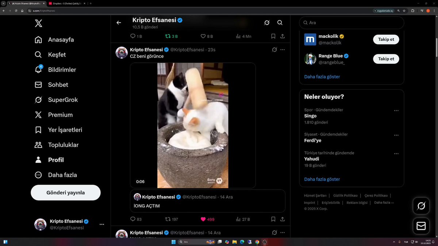Screen dimensions: 438x246
Task: View analytics showing 4 Mn views
Action: 243,36
